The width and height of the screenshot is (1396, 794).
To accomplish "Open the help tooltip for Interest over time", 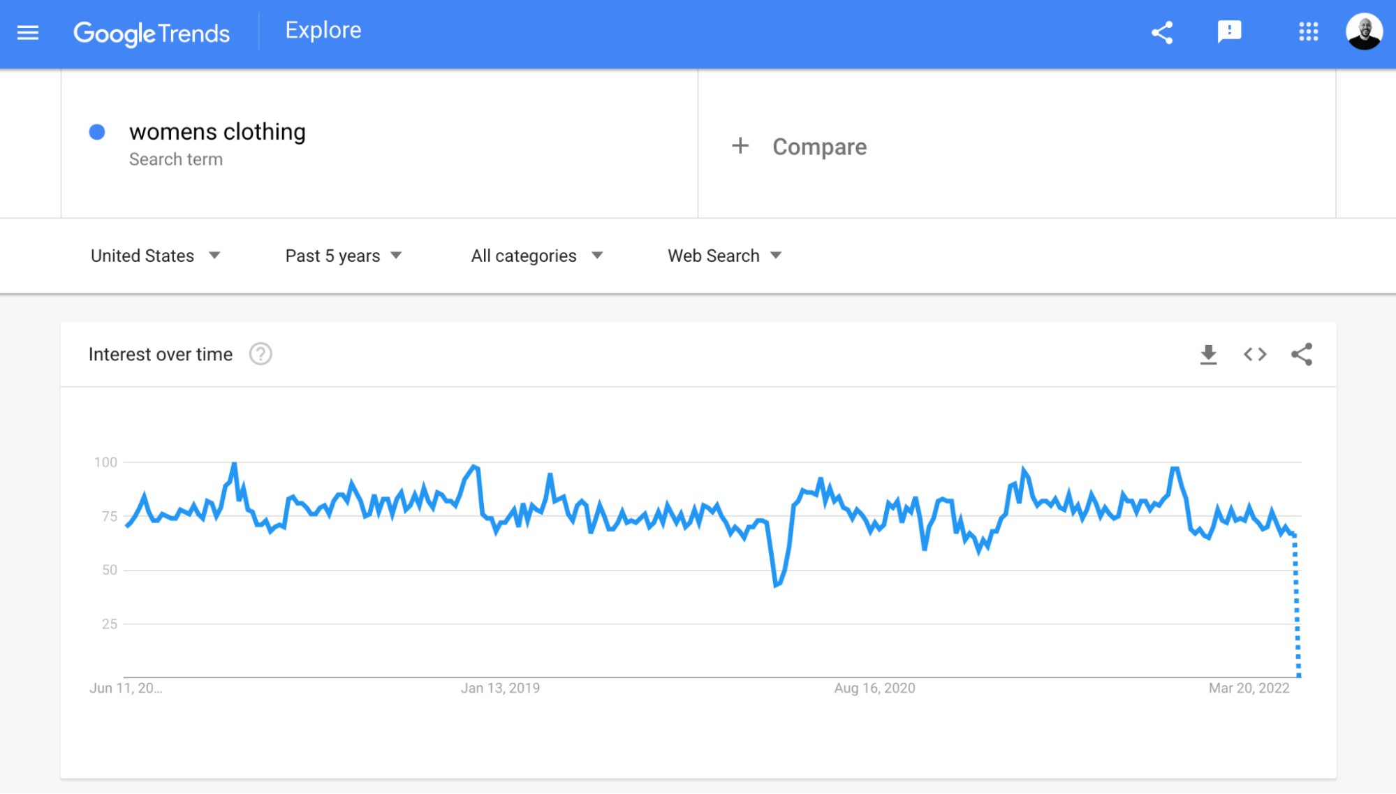I will pyautogui.click(x=260, y=354).
